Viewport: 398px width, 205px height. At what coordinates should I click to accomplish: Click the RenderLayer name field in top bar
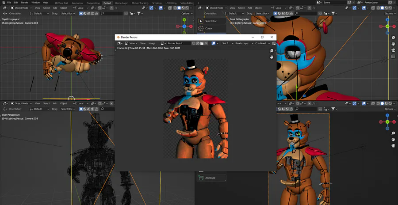[375, 3]
